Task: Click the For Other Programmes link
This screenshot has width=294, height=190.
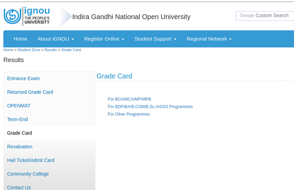Action: [x=129, y=114]
